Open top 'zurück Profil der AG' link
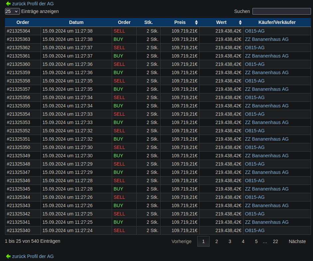Screen dimensions: 313x261 click(x=33, y=4)
